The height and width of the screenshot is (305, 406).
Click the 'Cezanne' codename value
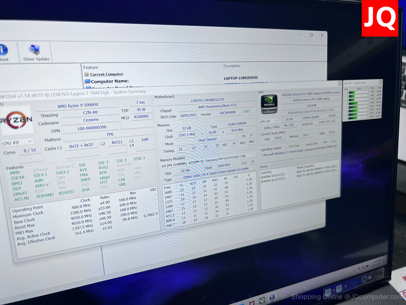click(91, 120)
